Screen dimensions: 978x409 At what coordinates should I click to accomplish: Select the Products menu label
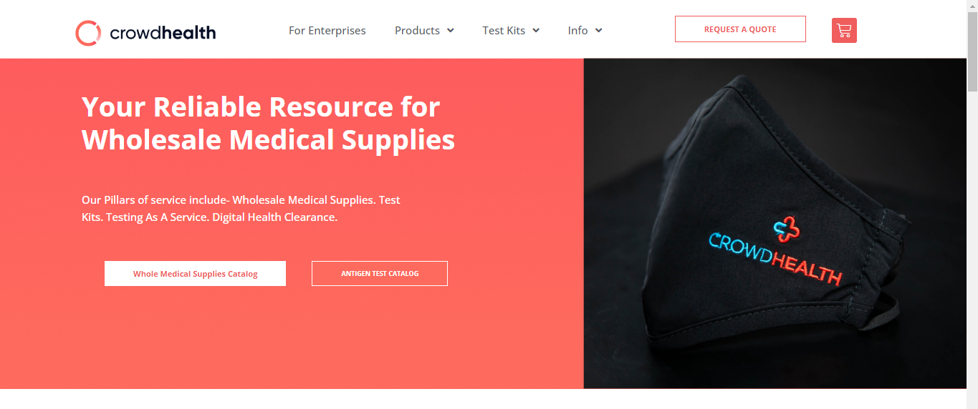coord(417,31)
